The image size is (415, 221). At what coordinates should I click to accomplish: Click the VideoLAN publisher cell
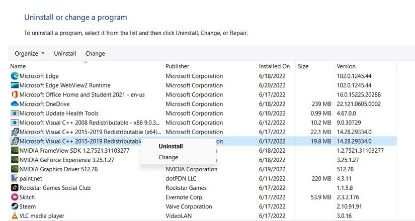[x=179, y=216]
